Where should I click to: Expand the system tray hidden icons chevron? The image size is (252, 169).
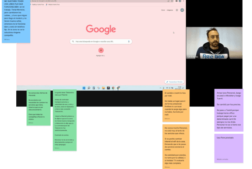160,88
